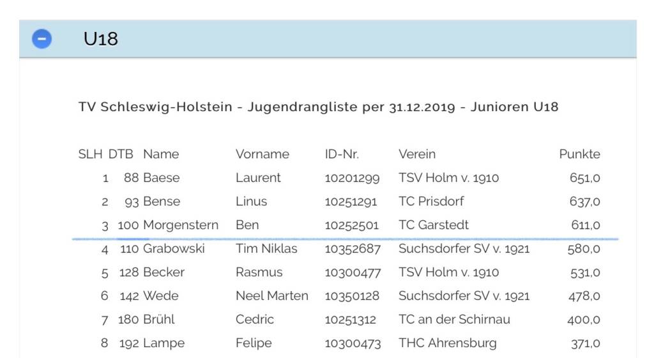Screen dimensions: 654x358
Task: Click the Verein column header
Action: tap(417, 154)
